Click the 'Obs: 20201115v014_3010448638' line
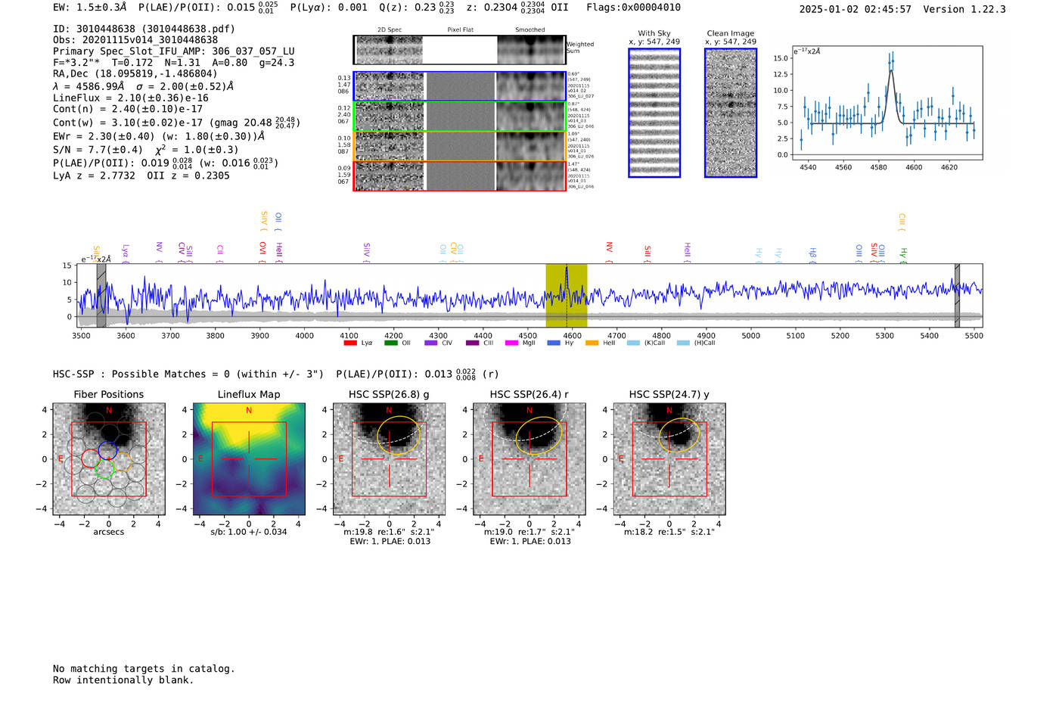Viewport: 1059px width, 721px height. (135, 40)
